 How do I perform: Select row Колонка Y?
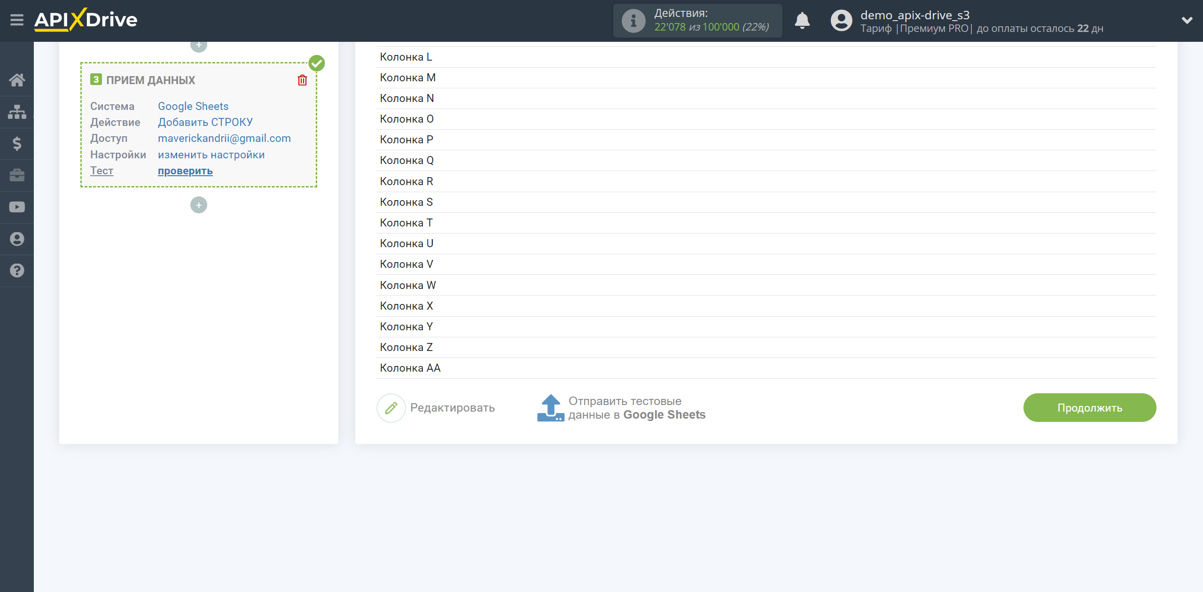[766, 327]
